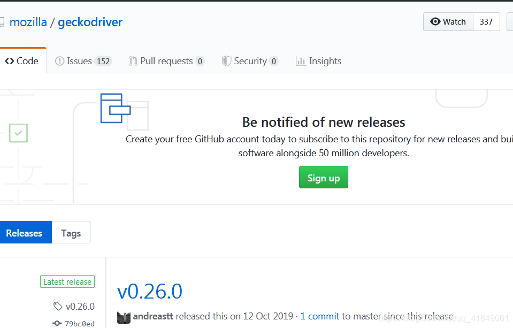
Task: Open andreastt's user profile link
Action: pos(153,316)
